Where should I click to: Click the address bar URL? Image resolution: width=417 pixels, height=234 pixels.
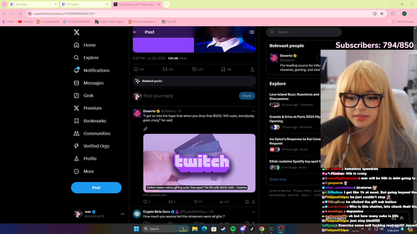[x=65, y=14]
